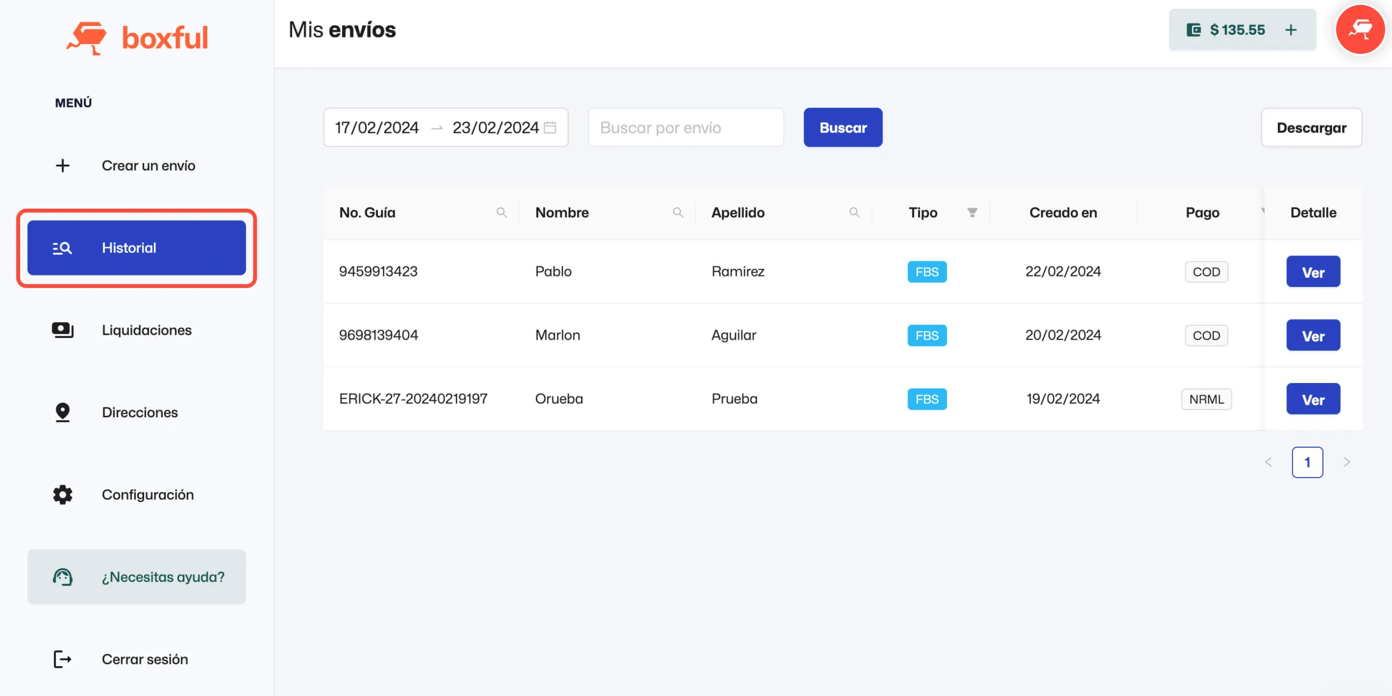Click the Descargar button
Screen dimensions: 1392x696
(1311, 128)
